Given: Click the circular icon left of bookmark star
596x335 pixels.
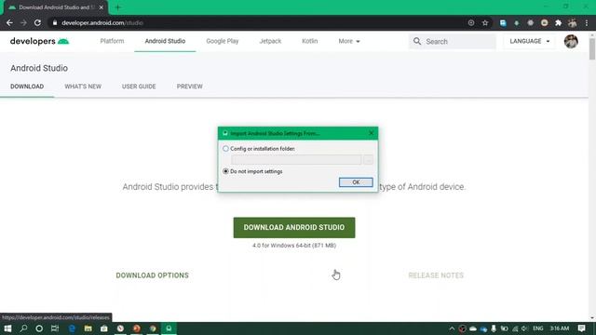Looking at the screenshot, I should tap(471, 22).
